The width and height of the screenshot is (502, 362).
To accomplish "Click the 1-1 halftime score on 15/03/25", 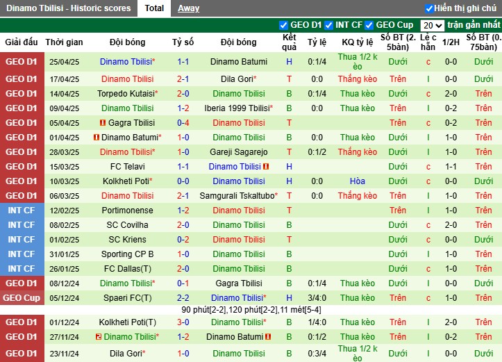I will (451, 167).
